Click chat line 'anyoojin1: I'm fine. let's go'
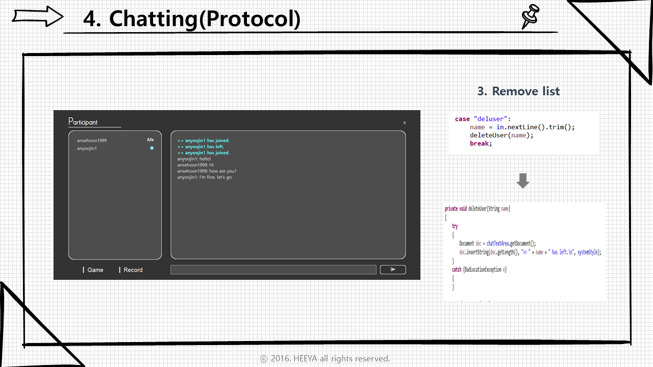Viewport: 653px width, 367px height. 205,177
